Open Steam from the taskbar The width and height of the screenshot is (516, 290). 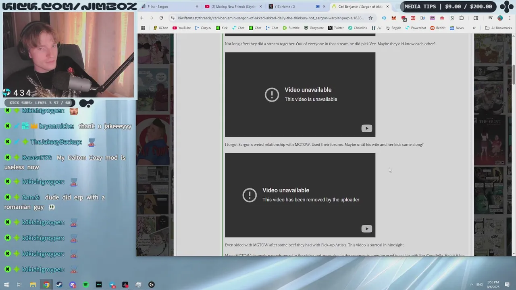click(x=60, y=285)
